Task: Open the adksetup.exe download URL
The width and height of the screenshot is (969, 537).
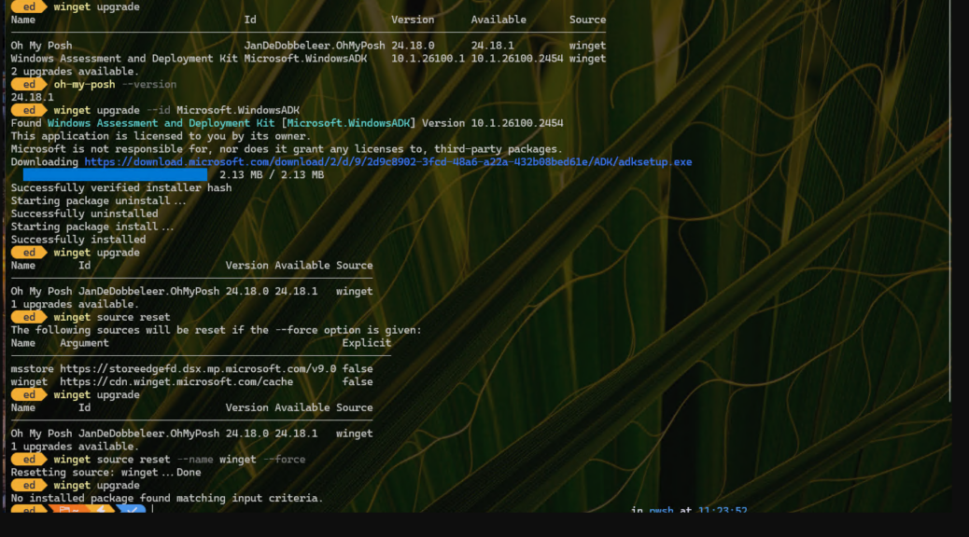Action: [388, 161]
